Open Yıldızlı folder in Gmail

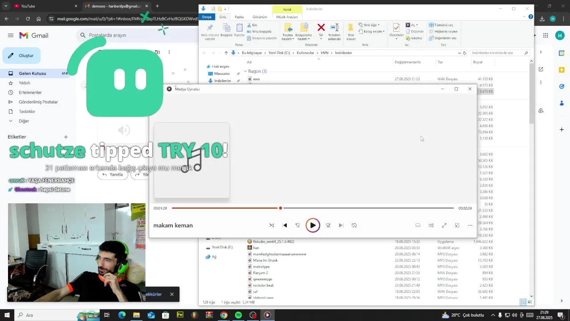24,83
